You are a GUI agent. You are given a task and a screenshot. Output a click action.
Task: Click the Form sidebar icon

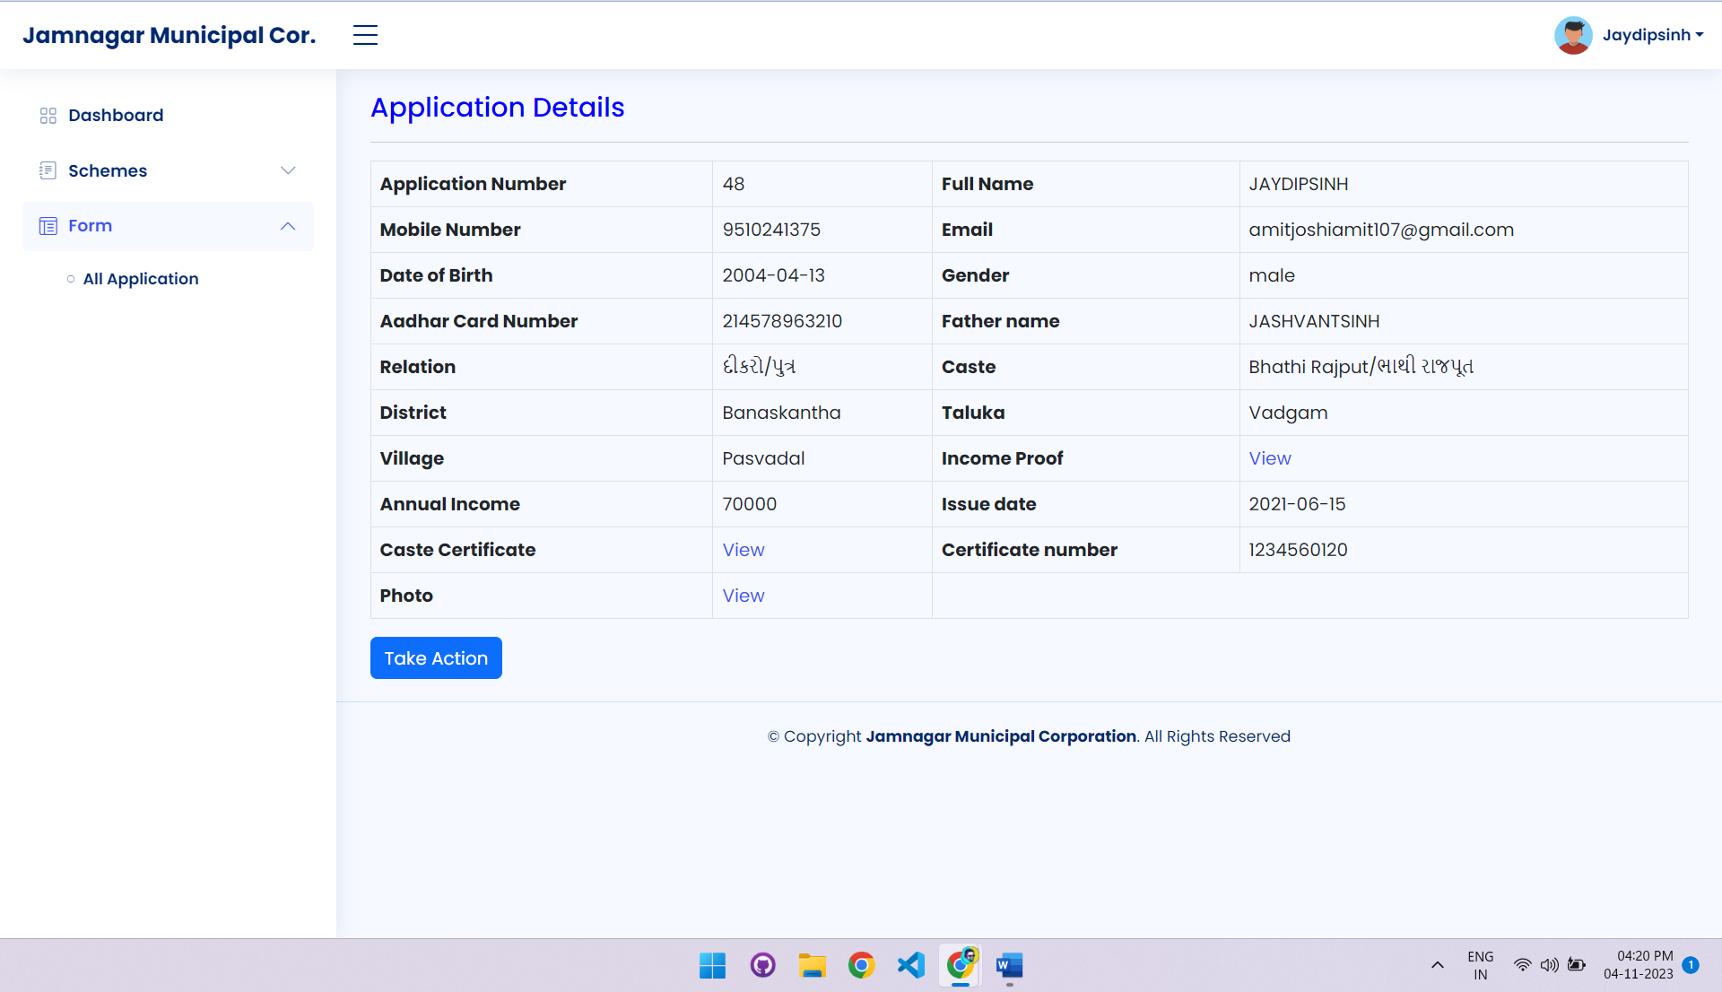tap(48, 226)
